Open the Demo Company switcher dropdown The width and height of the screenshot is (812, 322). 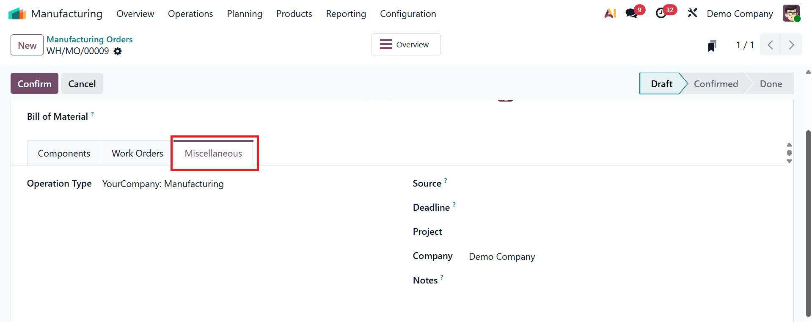coord(740,14)
